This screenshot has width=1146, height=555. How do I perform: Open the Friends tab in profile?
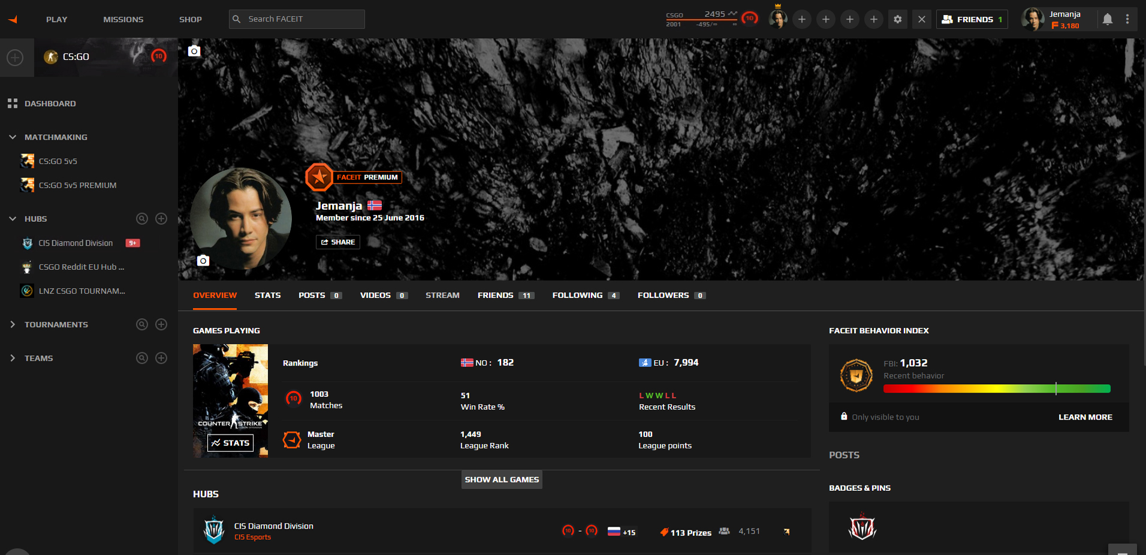click(x=506, y=295)
